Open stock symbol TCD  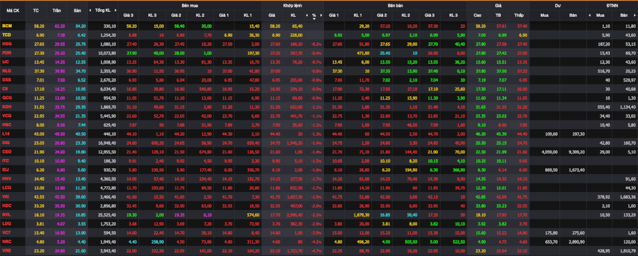7,34
